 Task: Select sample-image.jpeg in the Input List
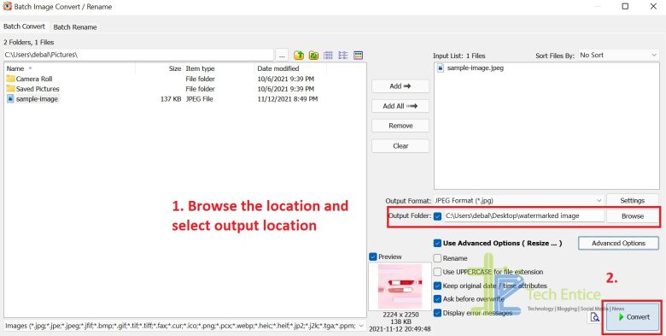[x=476, y=68]
